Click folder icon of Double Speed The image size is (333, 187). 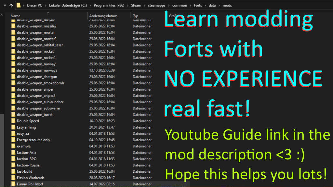coord(13,121)
